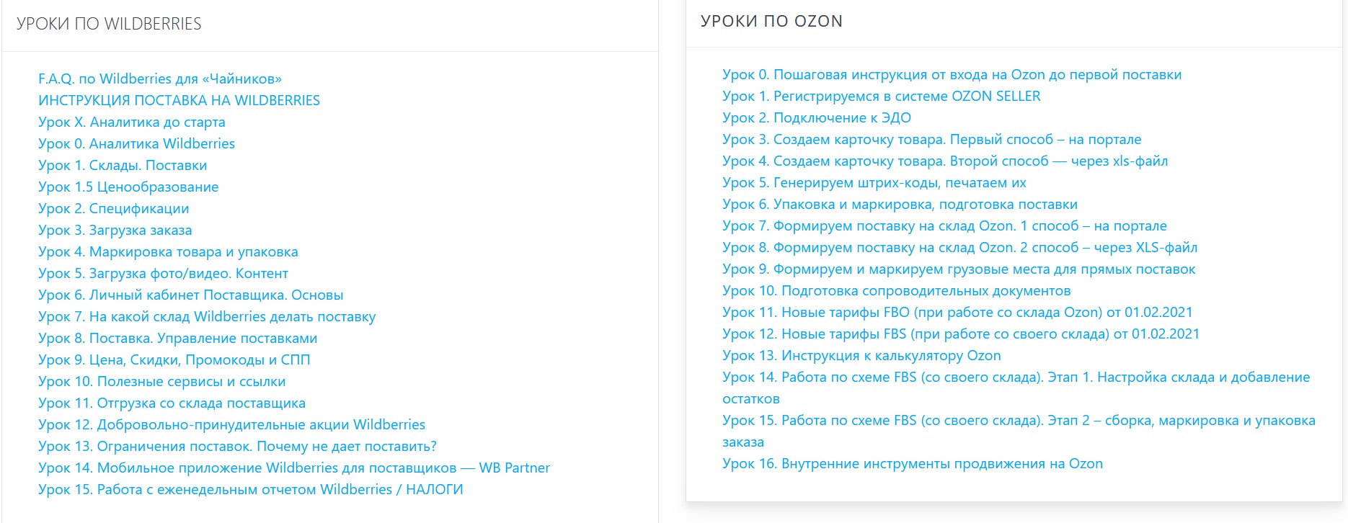Open the F.A.Q. по Wildberries для «Чайников» link
This screenshot has width=1348, height=523.
160,79
